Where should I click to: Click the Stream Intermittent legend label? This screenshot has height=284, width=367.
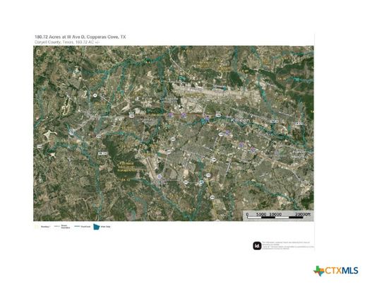click(66, 227)
